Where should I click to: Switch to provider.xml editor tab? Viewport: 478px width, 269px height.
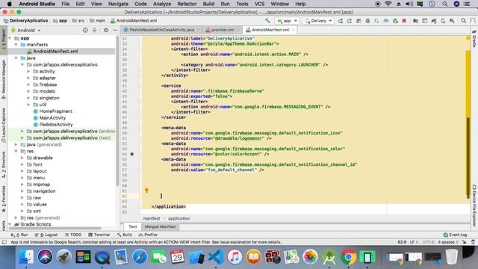coord(223,30)
